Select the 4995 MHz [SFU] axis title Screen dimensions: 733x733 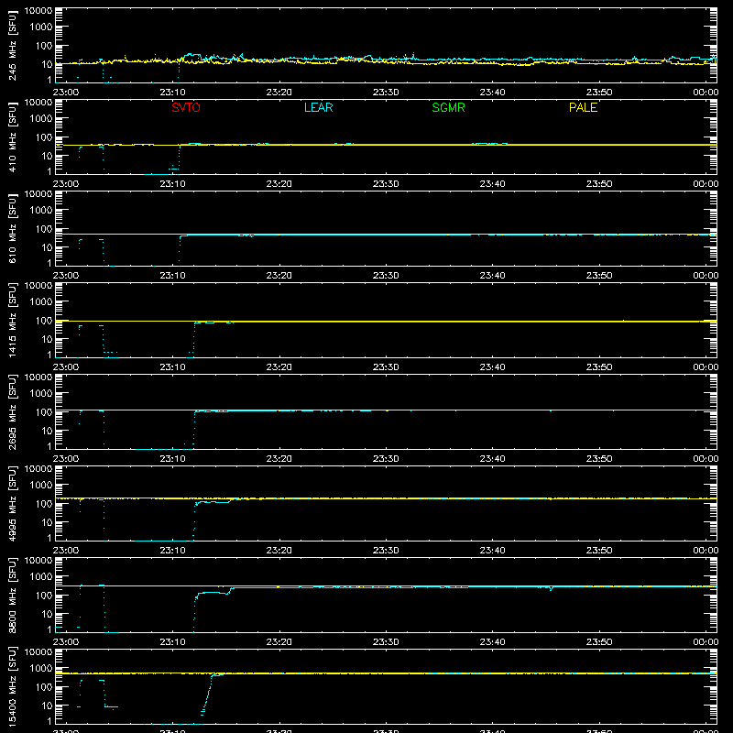coord(12,503)
